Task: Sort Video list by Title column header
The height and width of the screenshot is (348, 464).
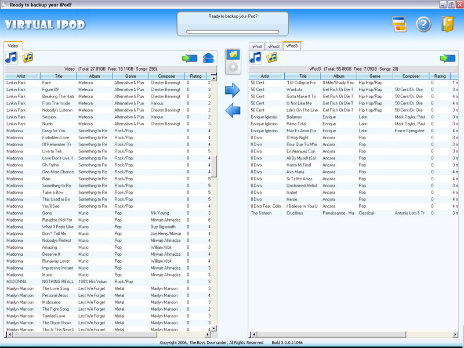Action: [59, 76]
